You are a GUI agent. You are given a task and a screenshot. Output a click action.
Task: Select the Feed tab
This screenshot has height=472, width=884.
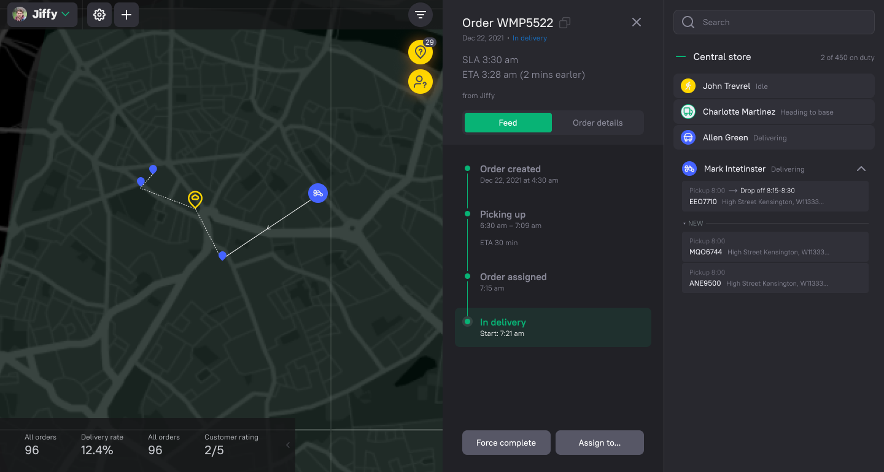click(508, 123)
